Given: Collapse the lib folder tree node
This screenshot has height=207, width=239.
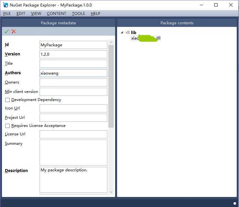Looking at the screenshot, I should point(122,32).
